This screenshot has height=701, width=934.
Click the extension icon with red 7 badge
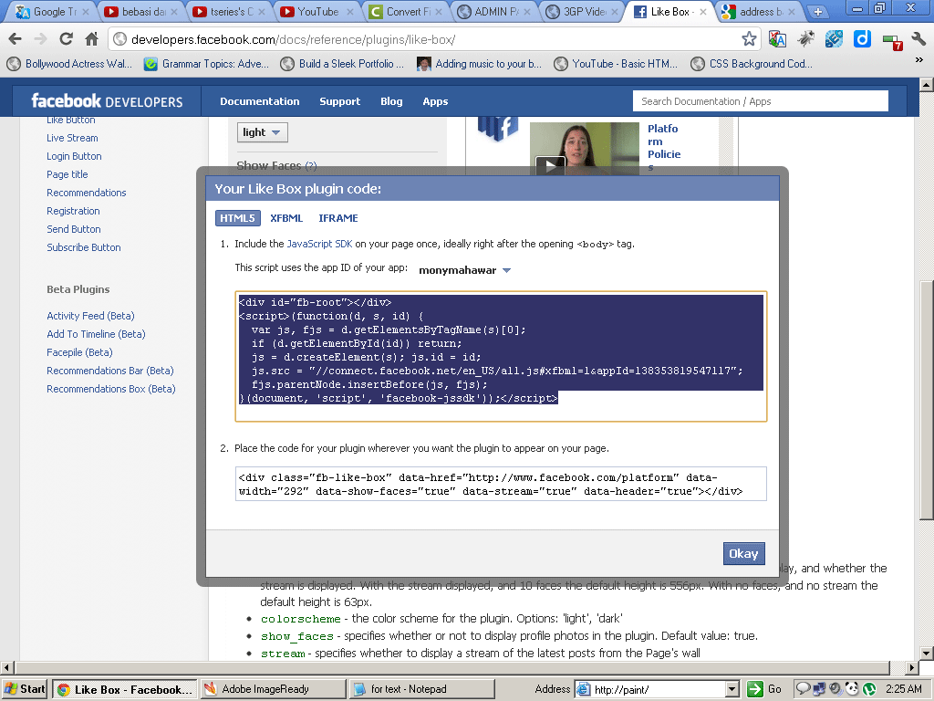[892, 41]
